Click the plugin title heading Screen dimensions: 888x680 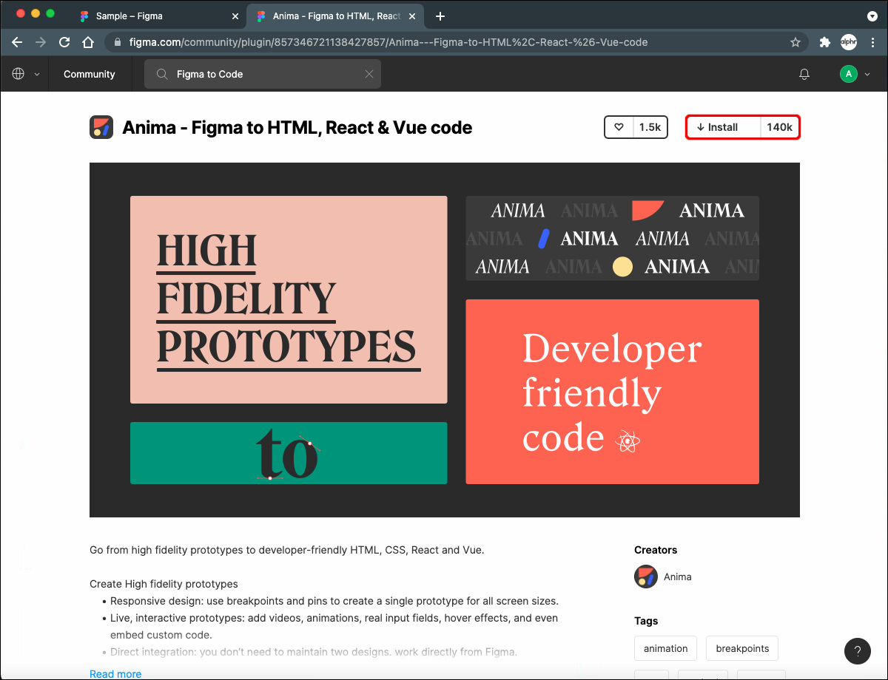(x=297, y=127)
